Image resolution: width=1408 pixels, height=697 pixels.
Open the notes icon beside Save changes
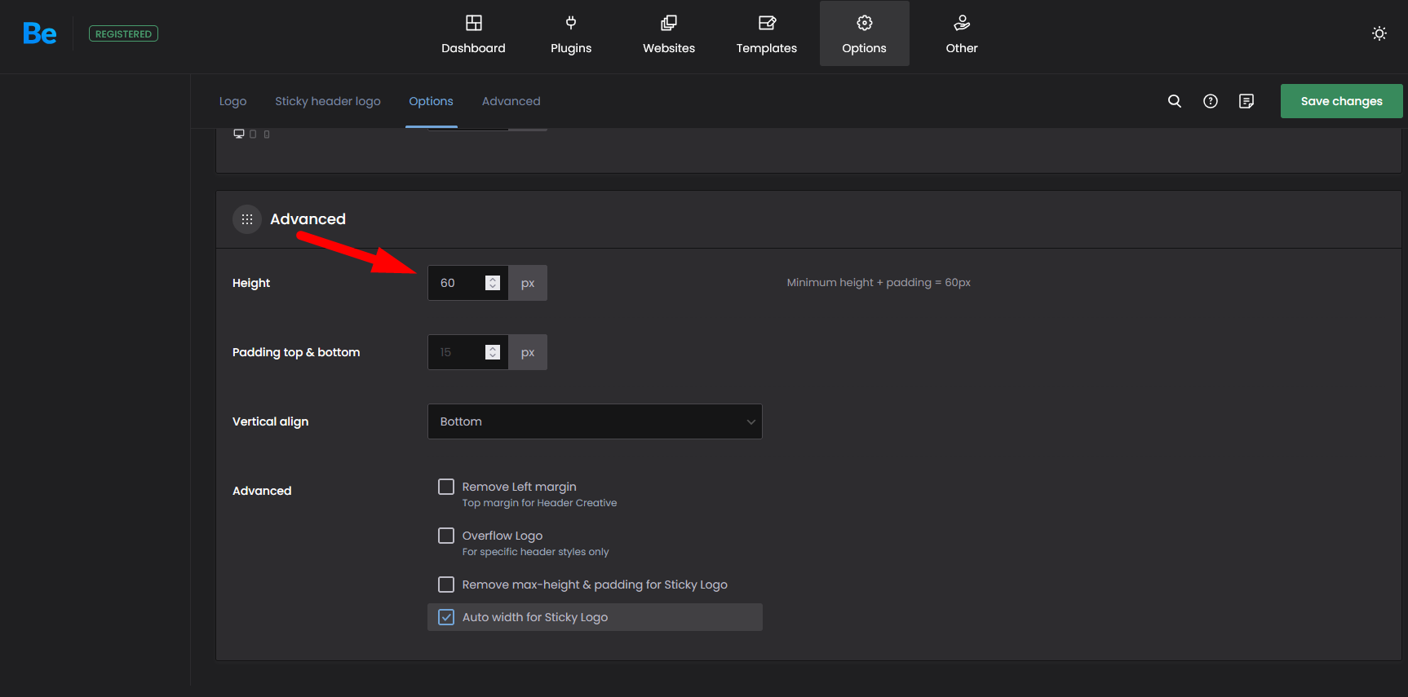(1246, 101)
